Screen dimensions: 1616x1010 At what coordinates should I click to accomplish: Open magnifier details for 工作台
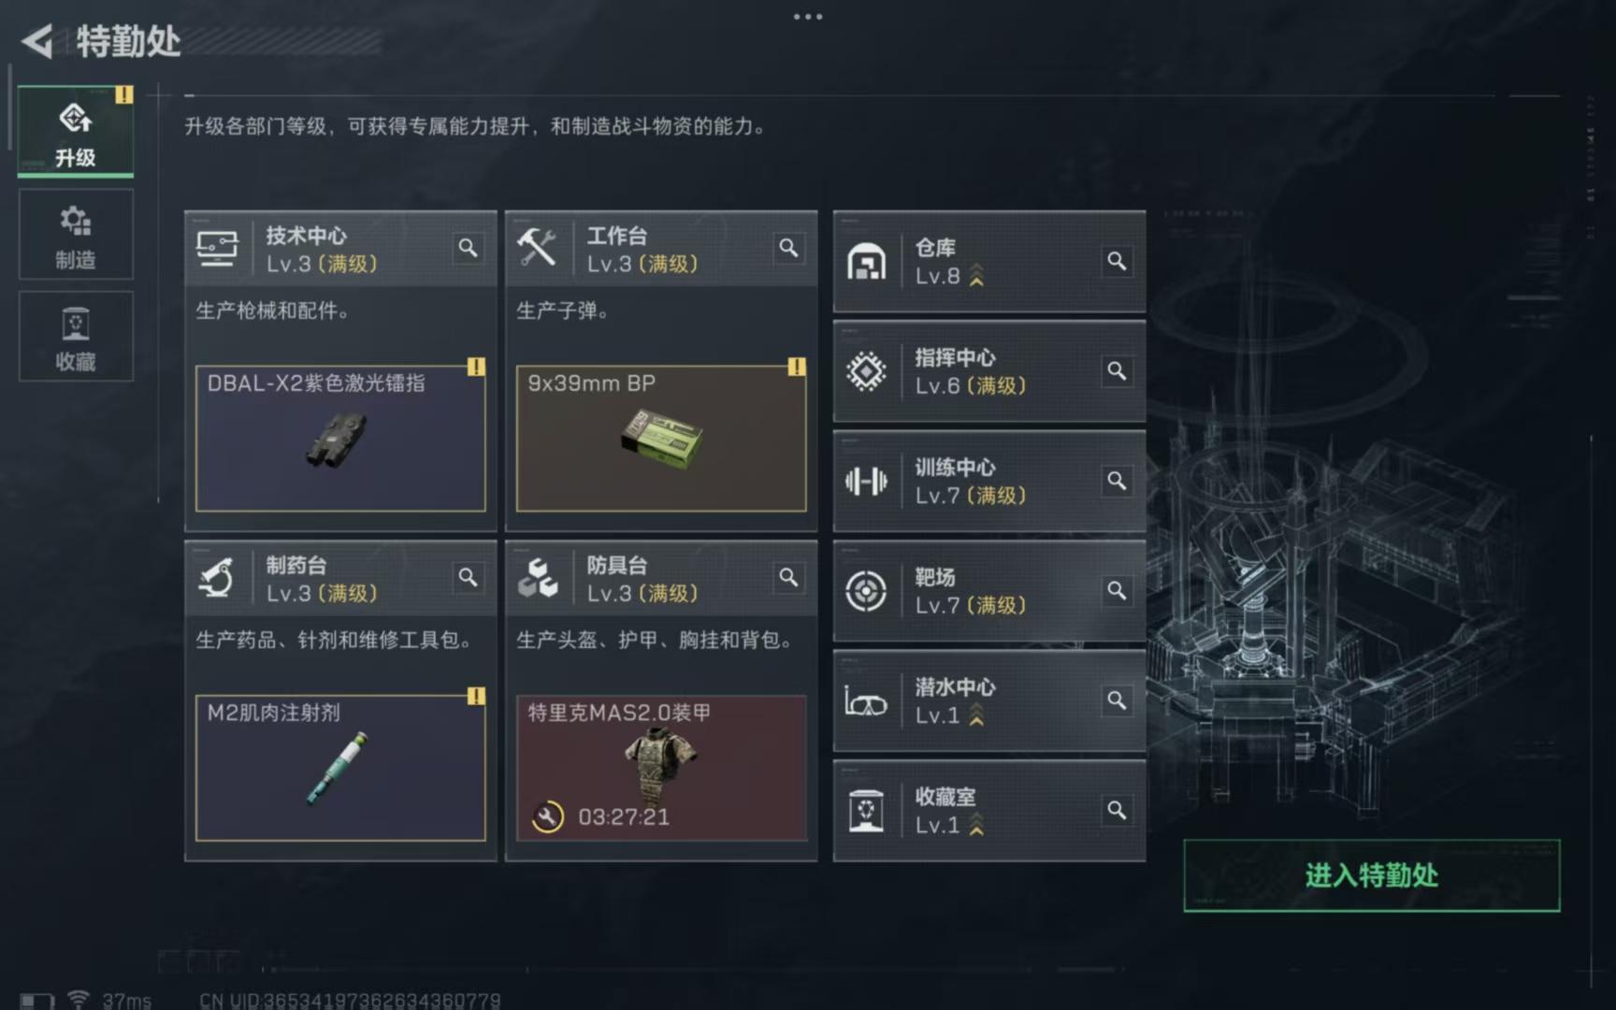coord(788,248)
